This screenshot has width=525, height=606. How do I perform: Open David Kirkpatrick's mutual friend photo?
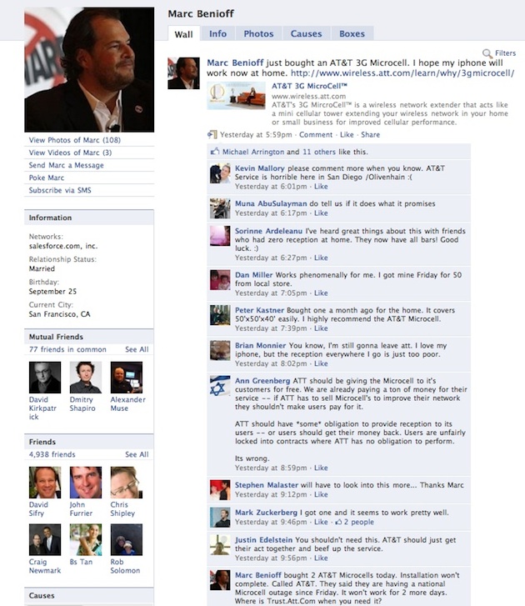(45, 378)
